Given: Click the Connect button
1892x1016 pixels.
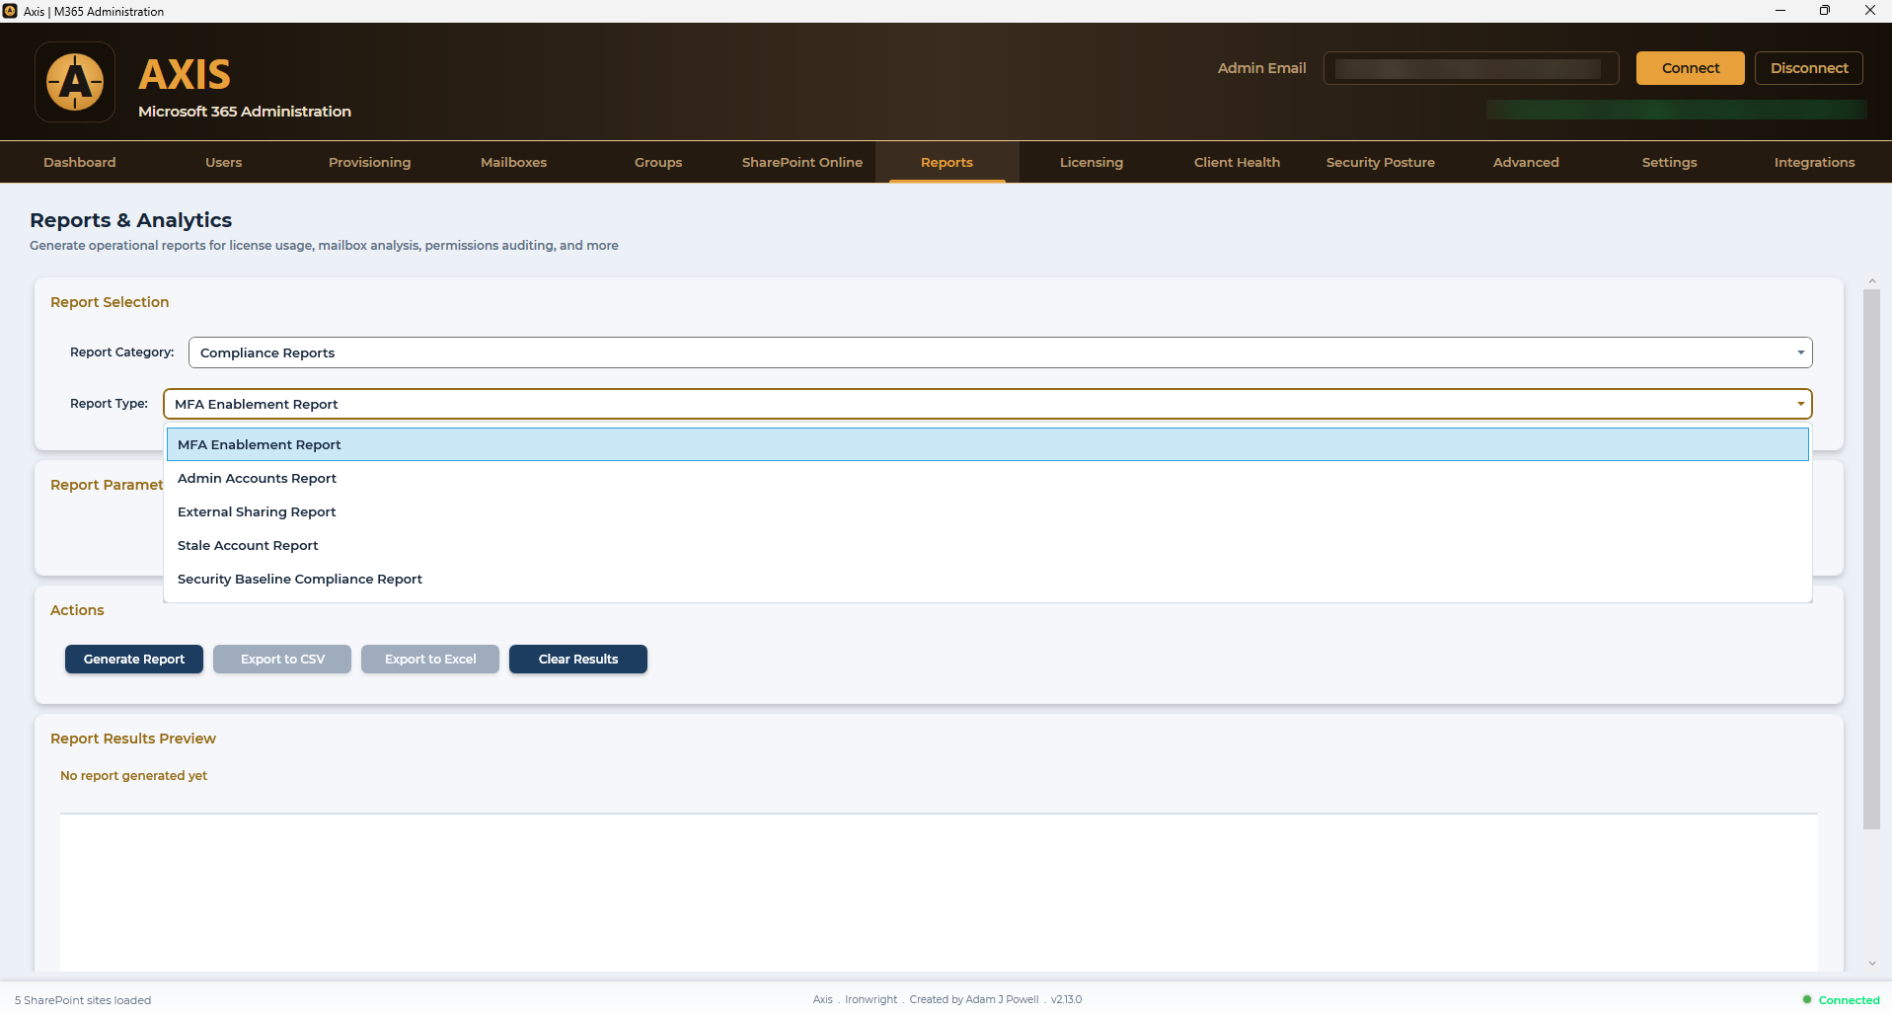Looking at the screenshot, I should [x=1691, y=68].
